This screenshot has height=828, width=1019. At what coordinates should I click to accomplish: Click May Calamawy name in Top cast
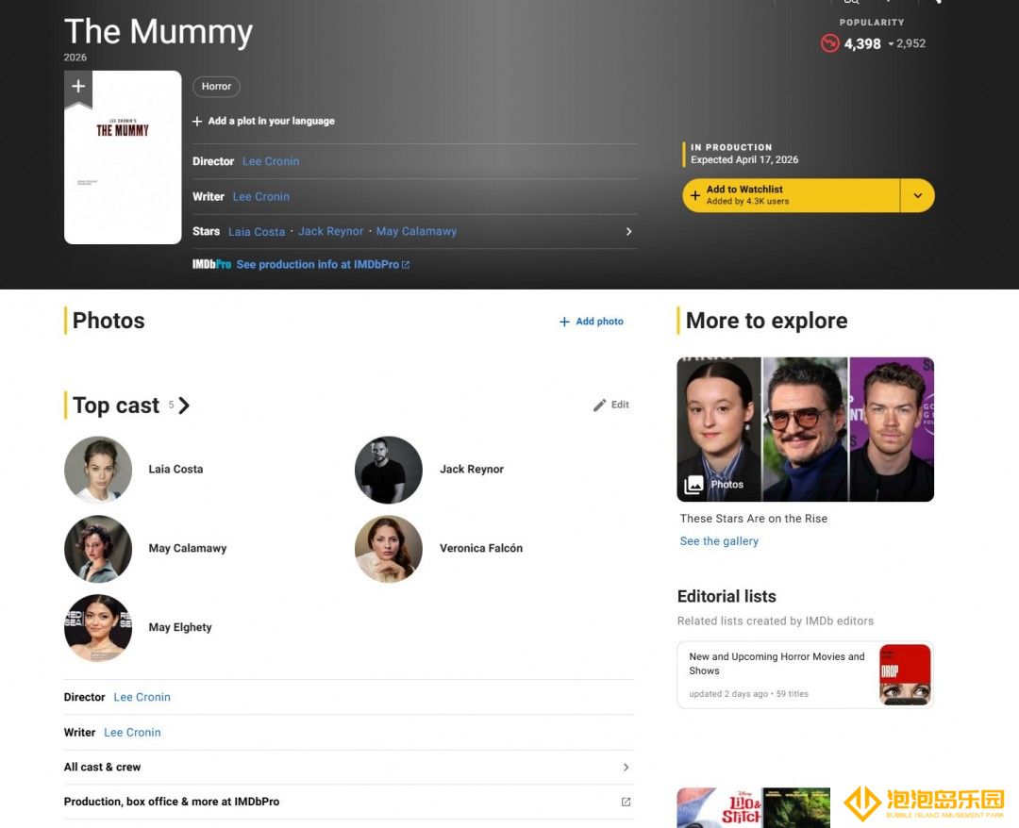188,548
